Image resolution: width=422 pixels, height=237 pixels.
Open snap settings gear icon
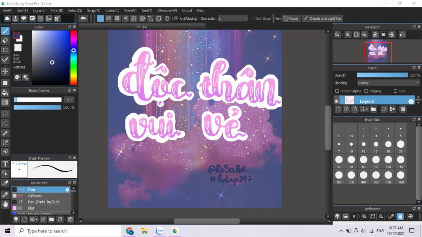point(167,18)
